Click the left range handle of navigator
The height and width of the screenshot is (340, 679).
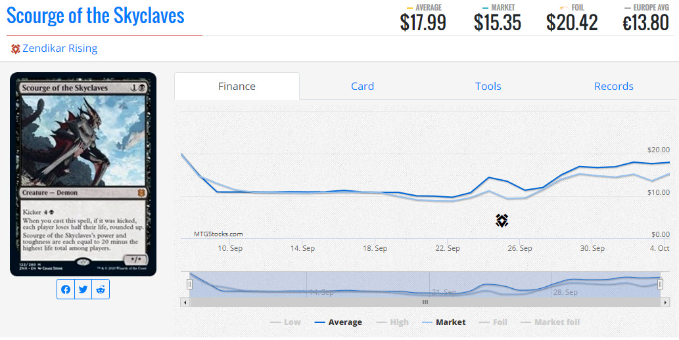pyautogui.click(x=190, y=284)
